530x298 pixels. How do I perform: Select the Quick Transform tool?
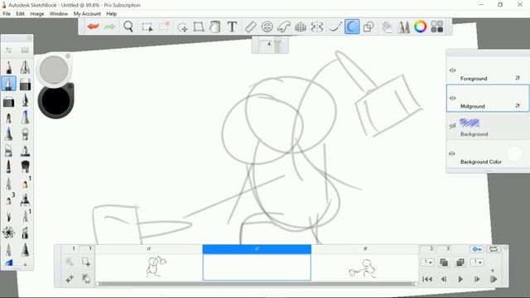coord(182,27)
